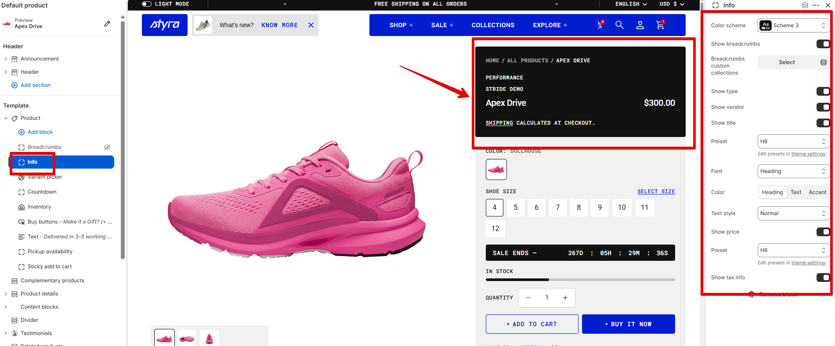
Task: Select the Dollhouse pink color swatch
Action: (x=496, y=169)
